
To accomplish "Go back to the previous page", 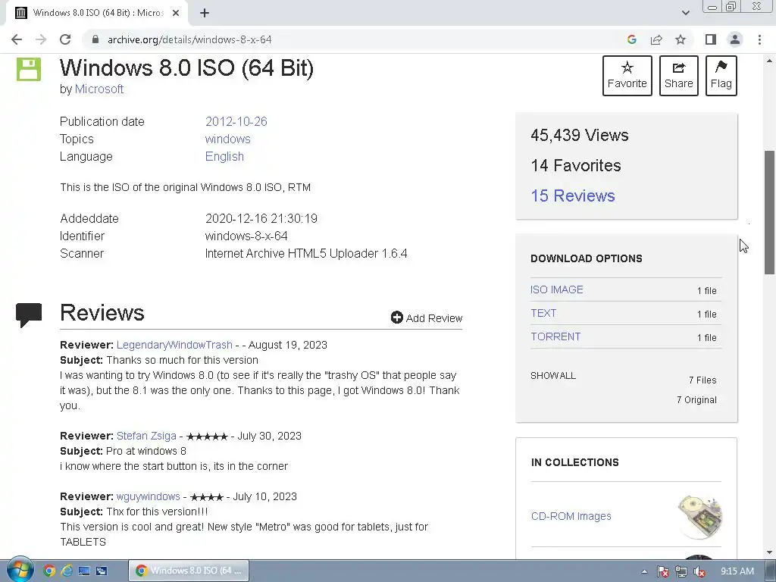I will tap(17, 39).
